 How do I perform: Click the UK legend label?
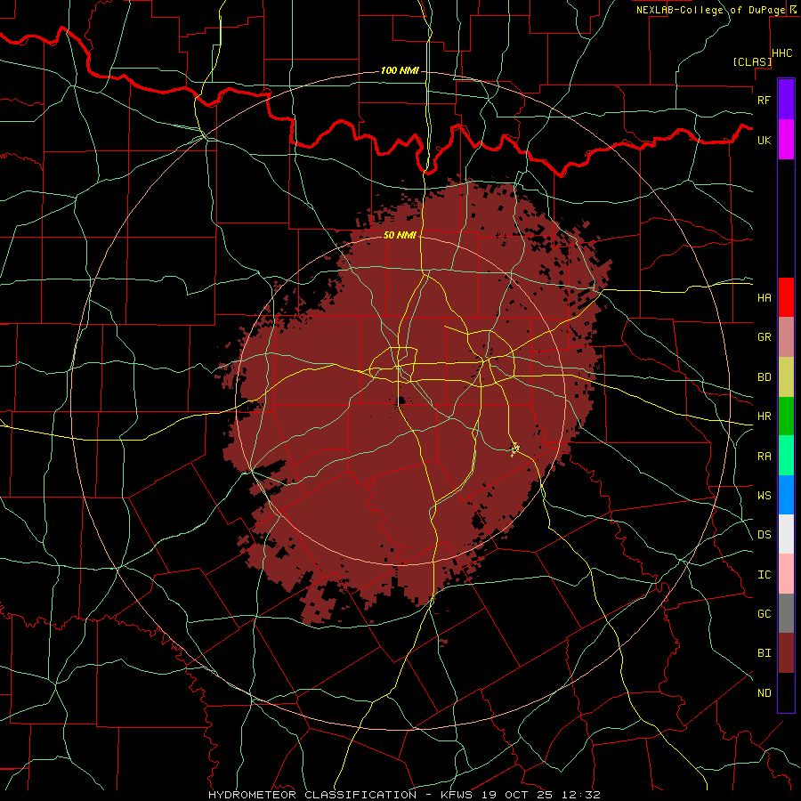(764, 140)
